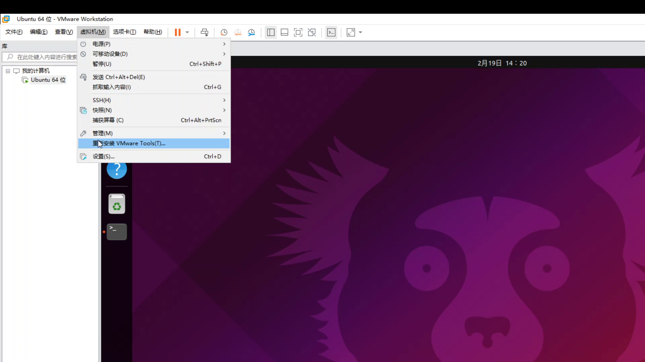645x362 pixels.
Task: Select Ubuntu 64 位 in library tree
Action: (48, 80)
